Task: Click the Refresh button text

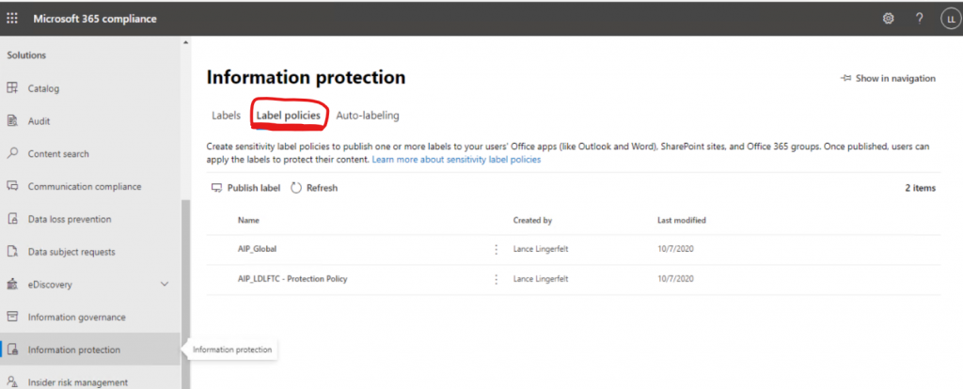Action: pyautogui.click(x=322, y=188)
